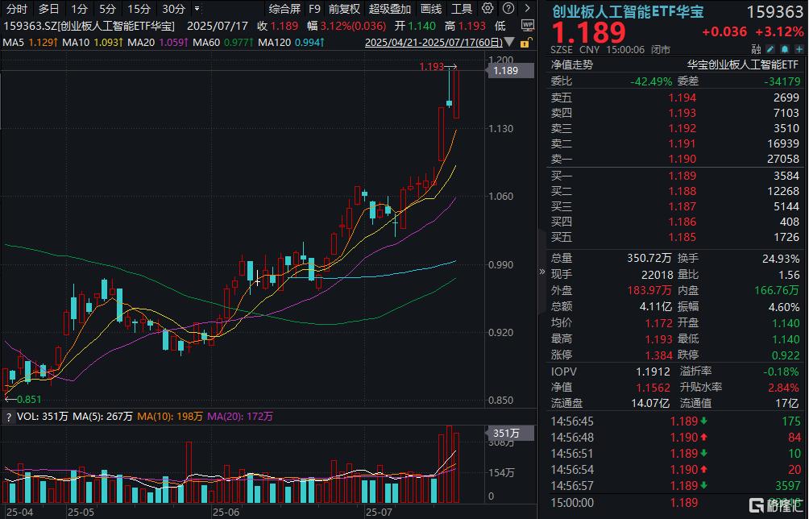The width and height of the screenshot is (809, 519).
Task: Expand more toolbar options with right arrow
Action: pyautogui.click(x=527, y=8)
